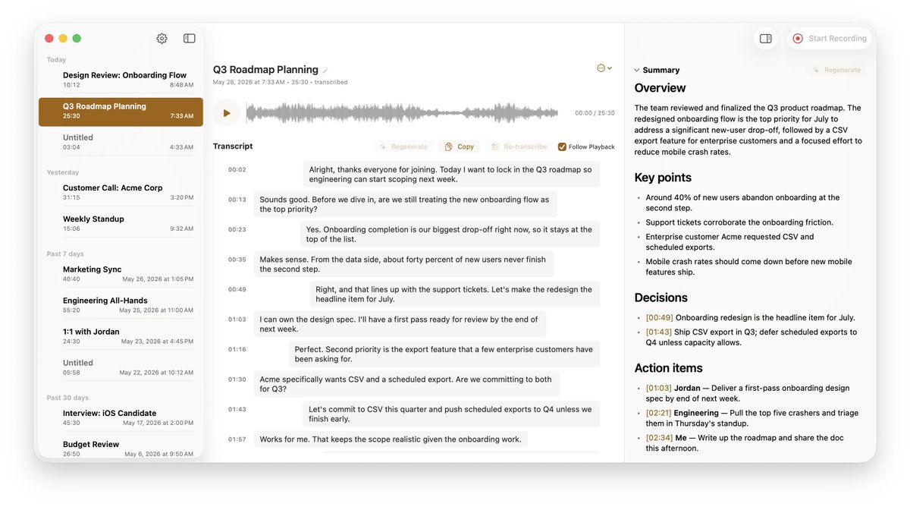This screenshot has height=507, width=910.
Task: Select the "Sounds good. Before we dive in" bubble
Action: pyautogui.click(x=406, y=204)
